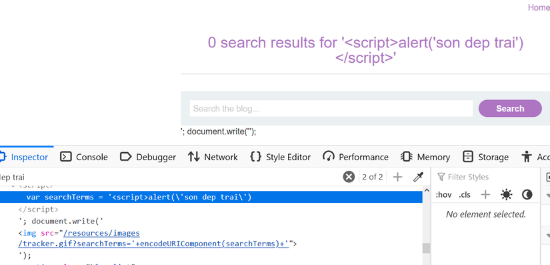Open the Storage tab
Screen dimensions: 550x265
[x=485, y=157]
